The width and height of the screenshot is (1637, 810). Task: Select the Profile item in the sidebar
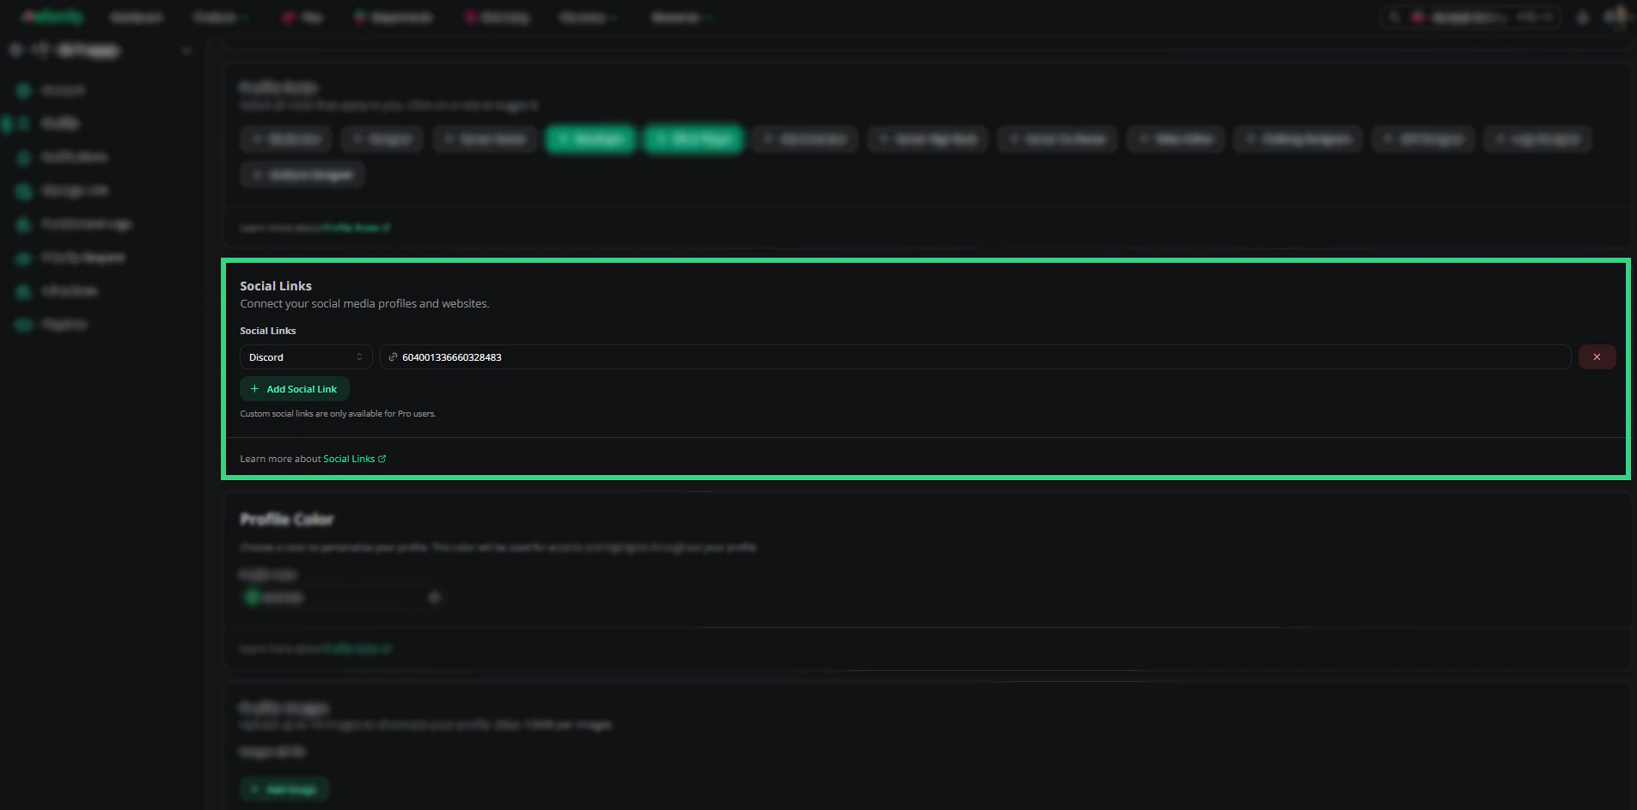(x=50, y=124)
